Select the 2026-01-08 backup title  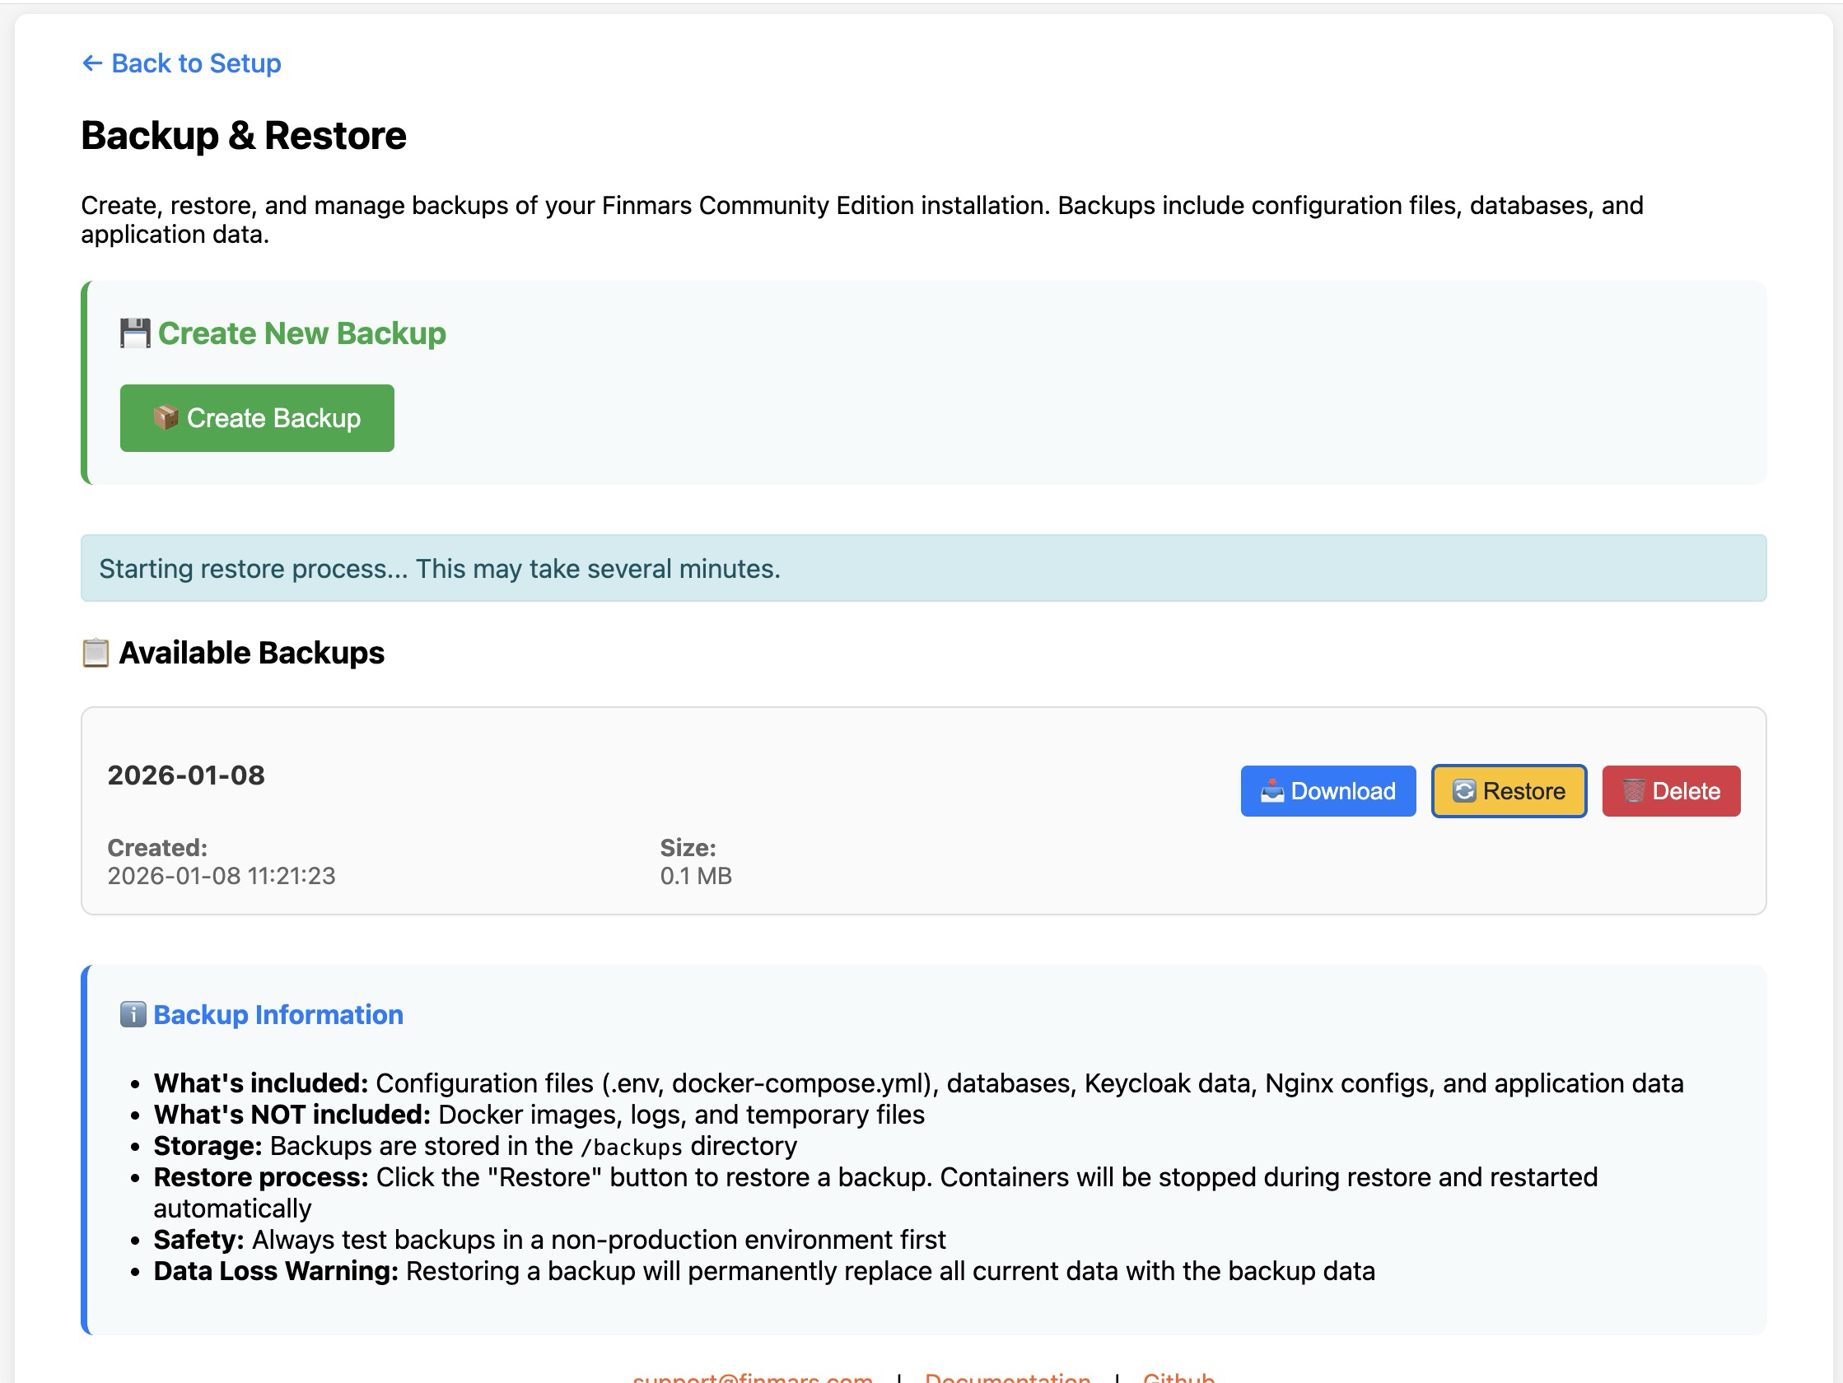[186, 775]
